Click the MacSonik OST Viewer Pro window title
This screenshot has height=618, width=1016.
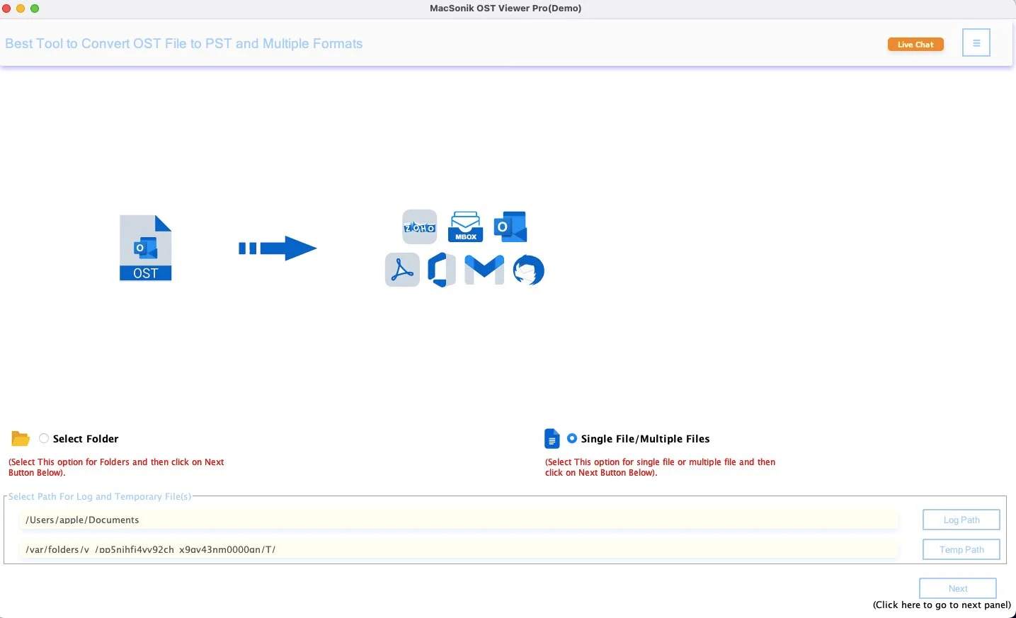coord(506,8)
